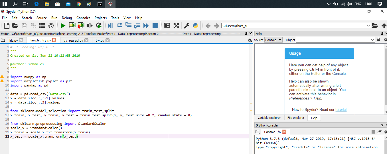387x154 pixels.
Task: Re-run the last script
Action: point(99,26)
